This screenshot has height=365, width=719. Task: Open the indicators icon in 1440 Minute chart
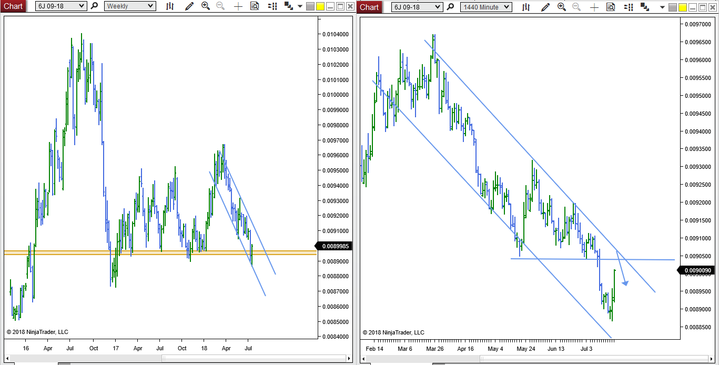(628, 6)
